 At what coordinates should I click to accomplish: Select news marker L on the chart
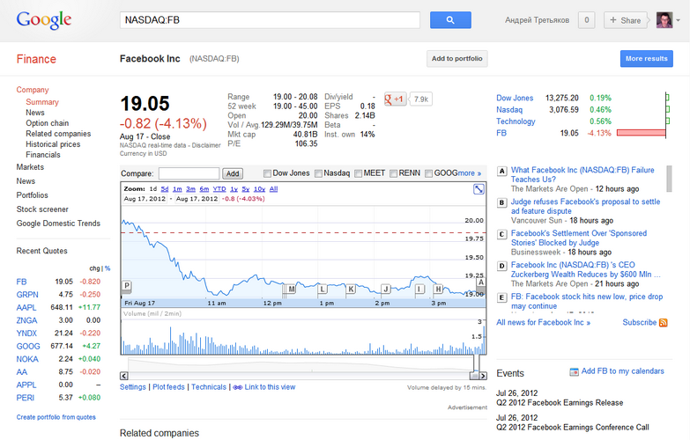pos(323,289)
